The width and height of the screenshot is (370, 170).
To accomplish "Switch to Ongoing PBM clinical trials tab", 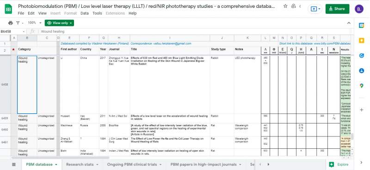I will 134,164.
